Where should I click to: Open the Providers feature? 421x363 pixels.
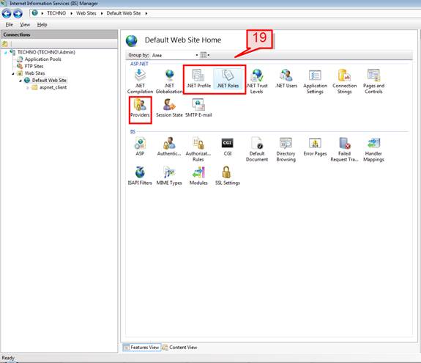140,108
